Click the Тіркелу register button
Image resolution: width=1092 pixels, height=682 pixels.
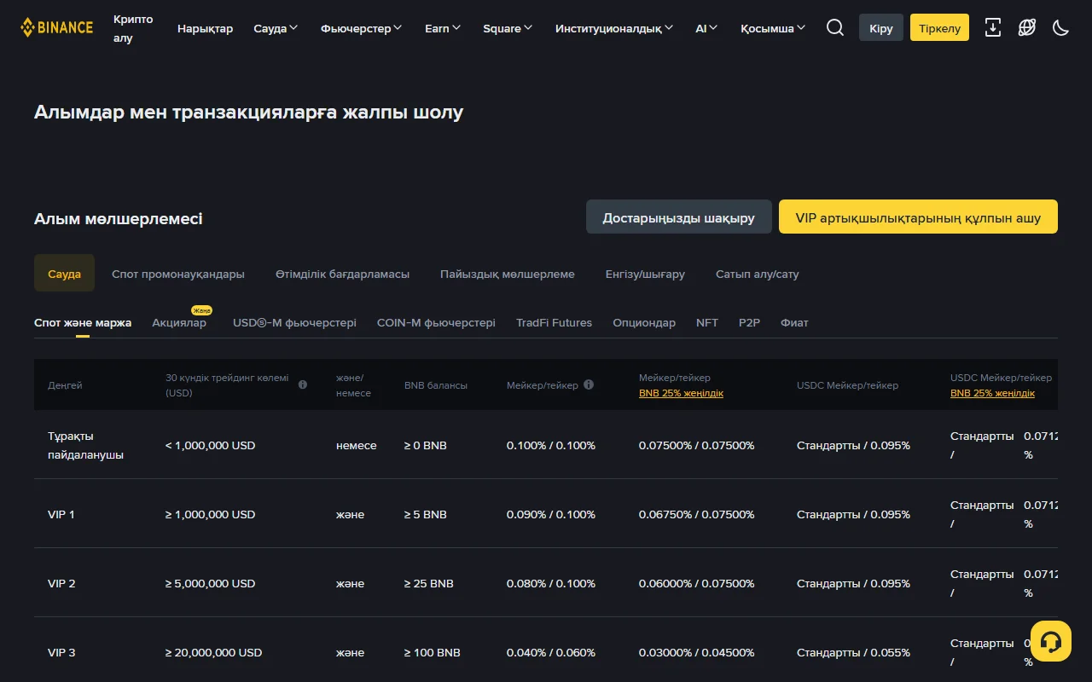point(939,27)
